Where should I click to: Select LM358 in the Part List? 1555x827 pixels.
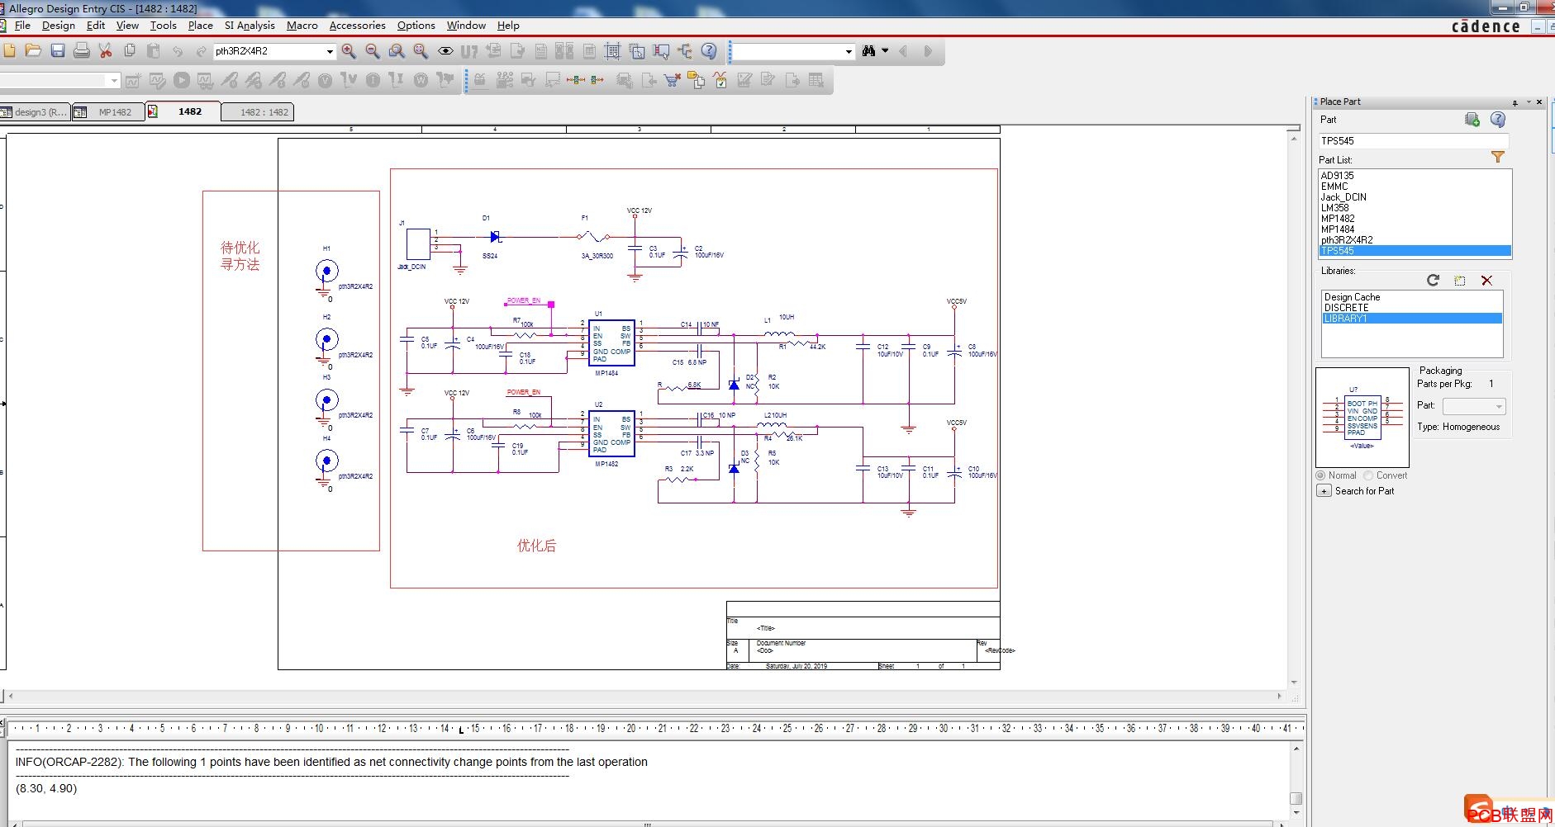click(1415, 208)
